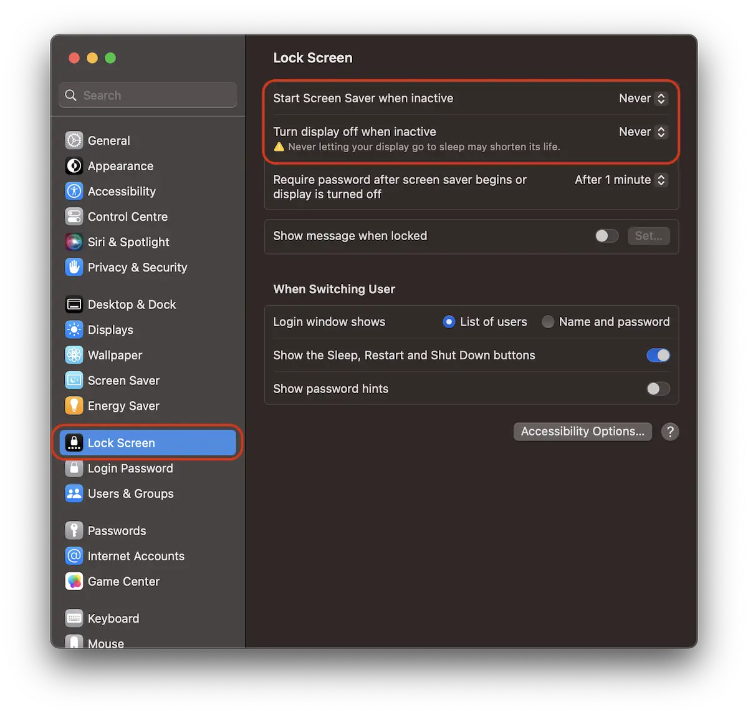Click the Privacy & Security hand icon
748x715 pixels.
click(x=74, y=267)
